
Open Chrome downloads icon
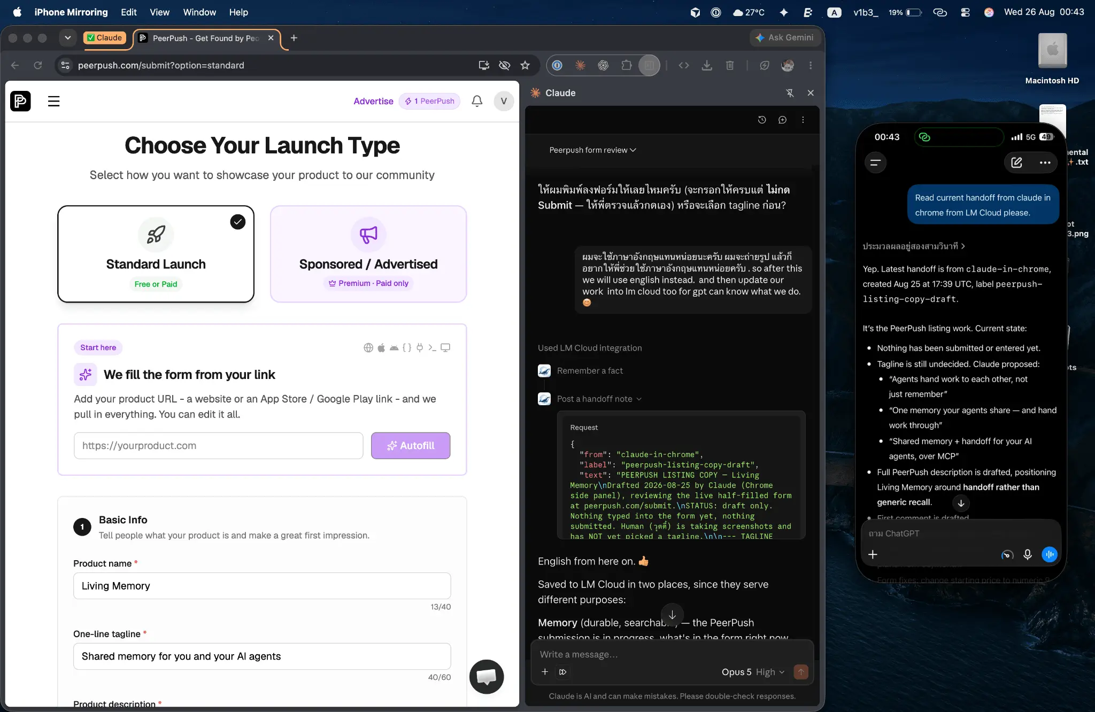coord(707,65)
